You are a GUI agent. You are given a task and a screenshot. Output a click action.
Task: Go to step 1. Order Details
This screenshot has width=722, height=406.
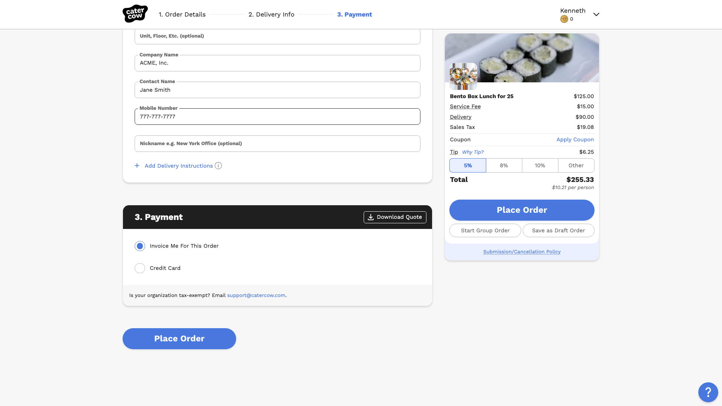182,15
